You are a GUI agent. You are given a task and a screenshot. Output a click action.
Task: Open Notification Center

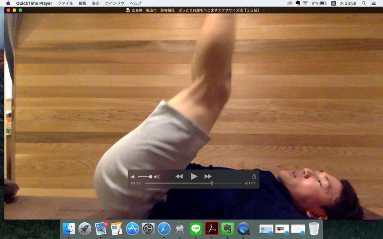(x=373, y=3)
